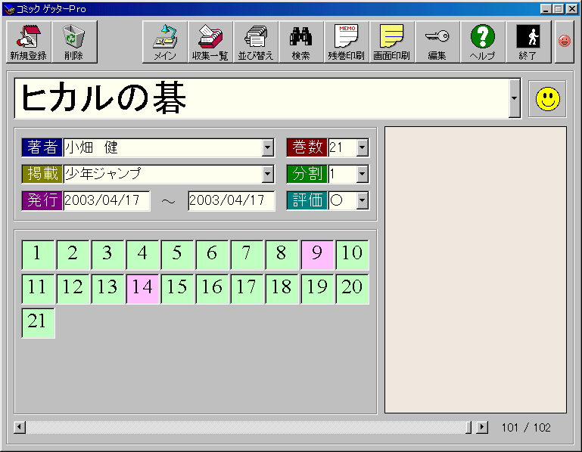
Task: Click the first 発行 start date field
Action: pyautogui.click(x=107, y=200)
